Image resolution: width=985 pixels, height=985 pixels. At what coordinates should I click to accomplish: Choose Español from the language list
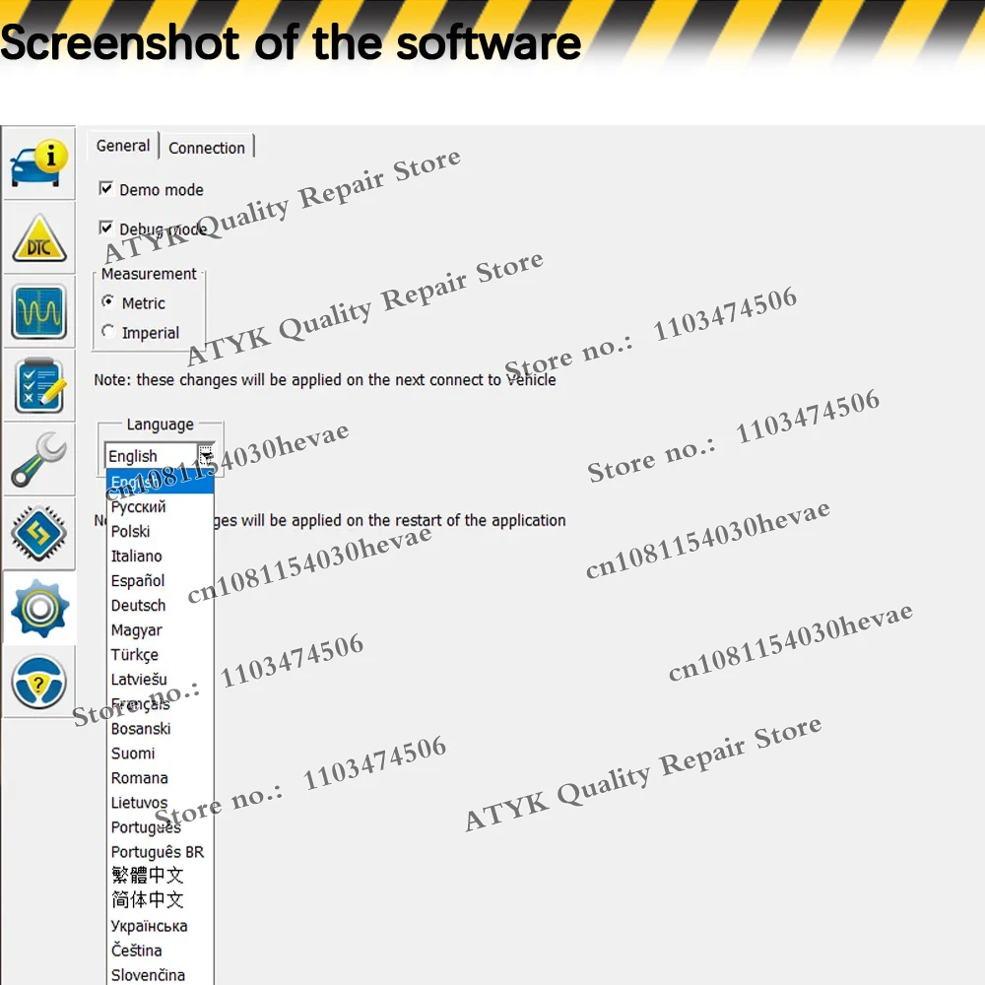161,580
